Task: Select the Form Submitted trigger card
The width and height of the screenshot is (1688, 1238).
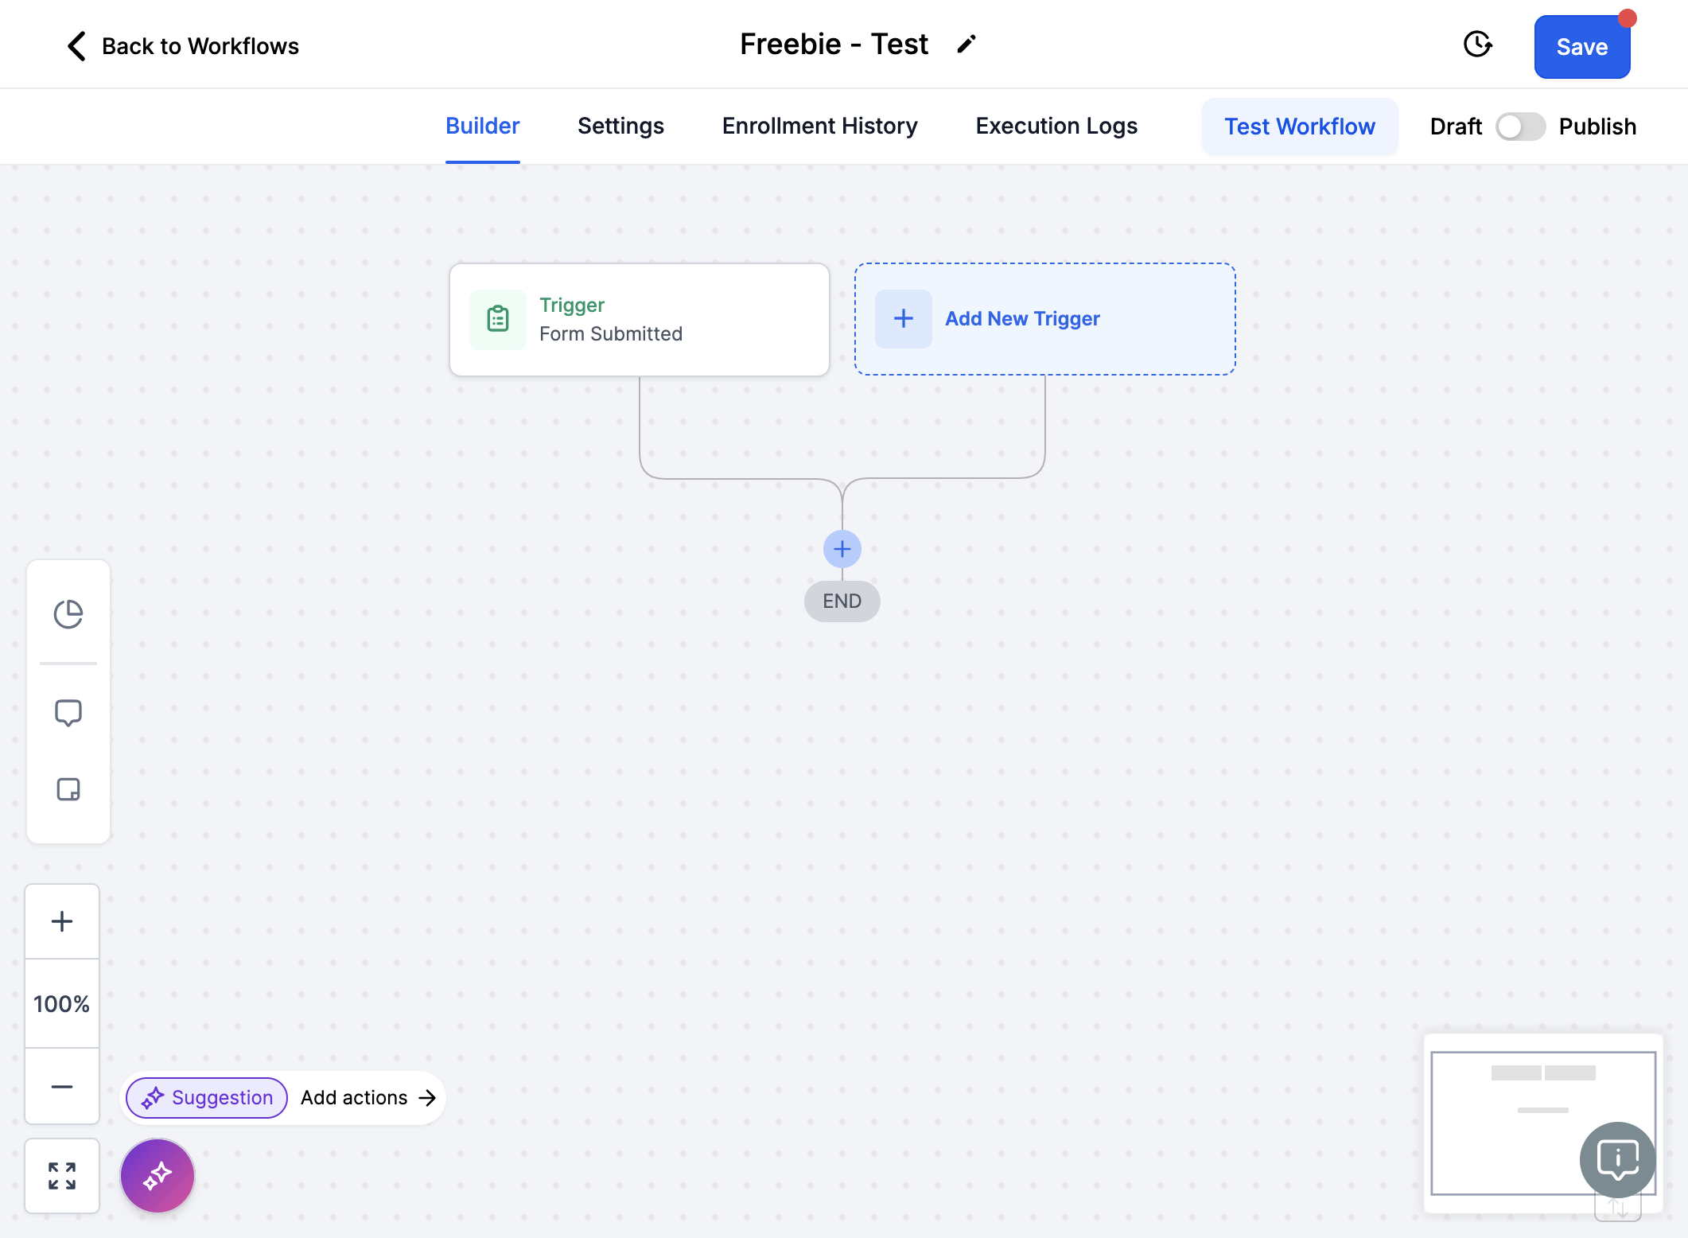Action: point(640,320)
